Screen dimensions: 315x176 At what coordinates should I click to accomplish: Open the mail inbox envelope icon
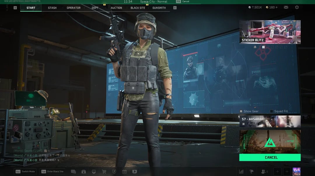click(286, 7)
